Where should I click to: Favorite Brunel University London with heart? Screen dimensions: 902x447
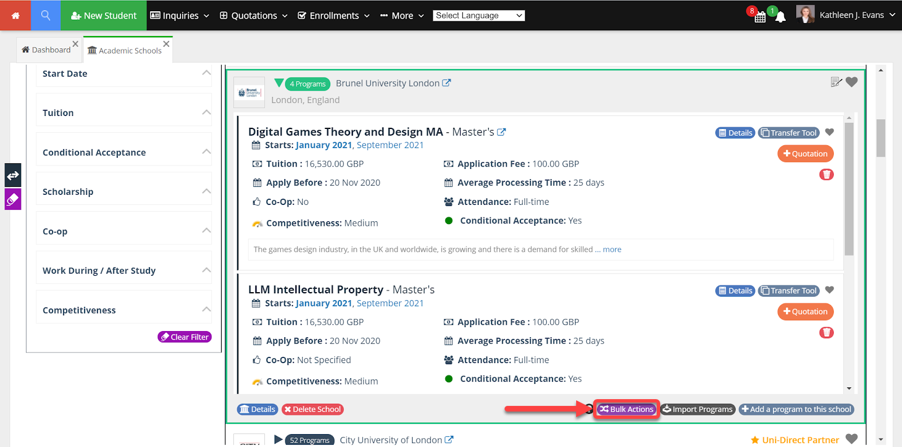(852, 82)
